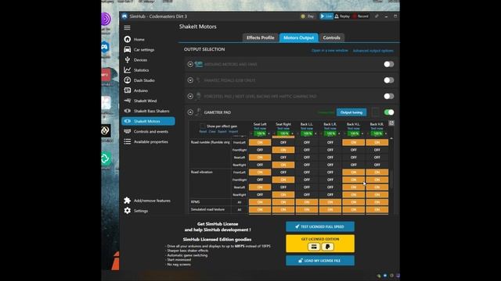This screenshot has width=501, height=281.
Task: Click the Gametrix Pad device icon
Action: pyautogui.click(x=198, y=112)
